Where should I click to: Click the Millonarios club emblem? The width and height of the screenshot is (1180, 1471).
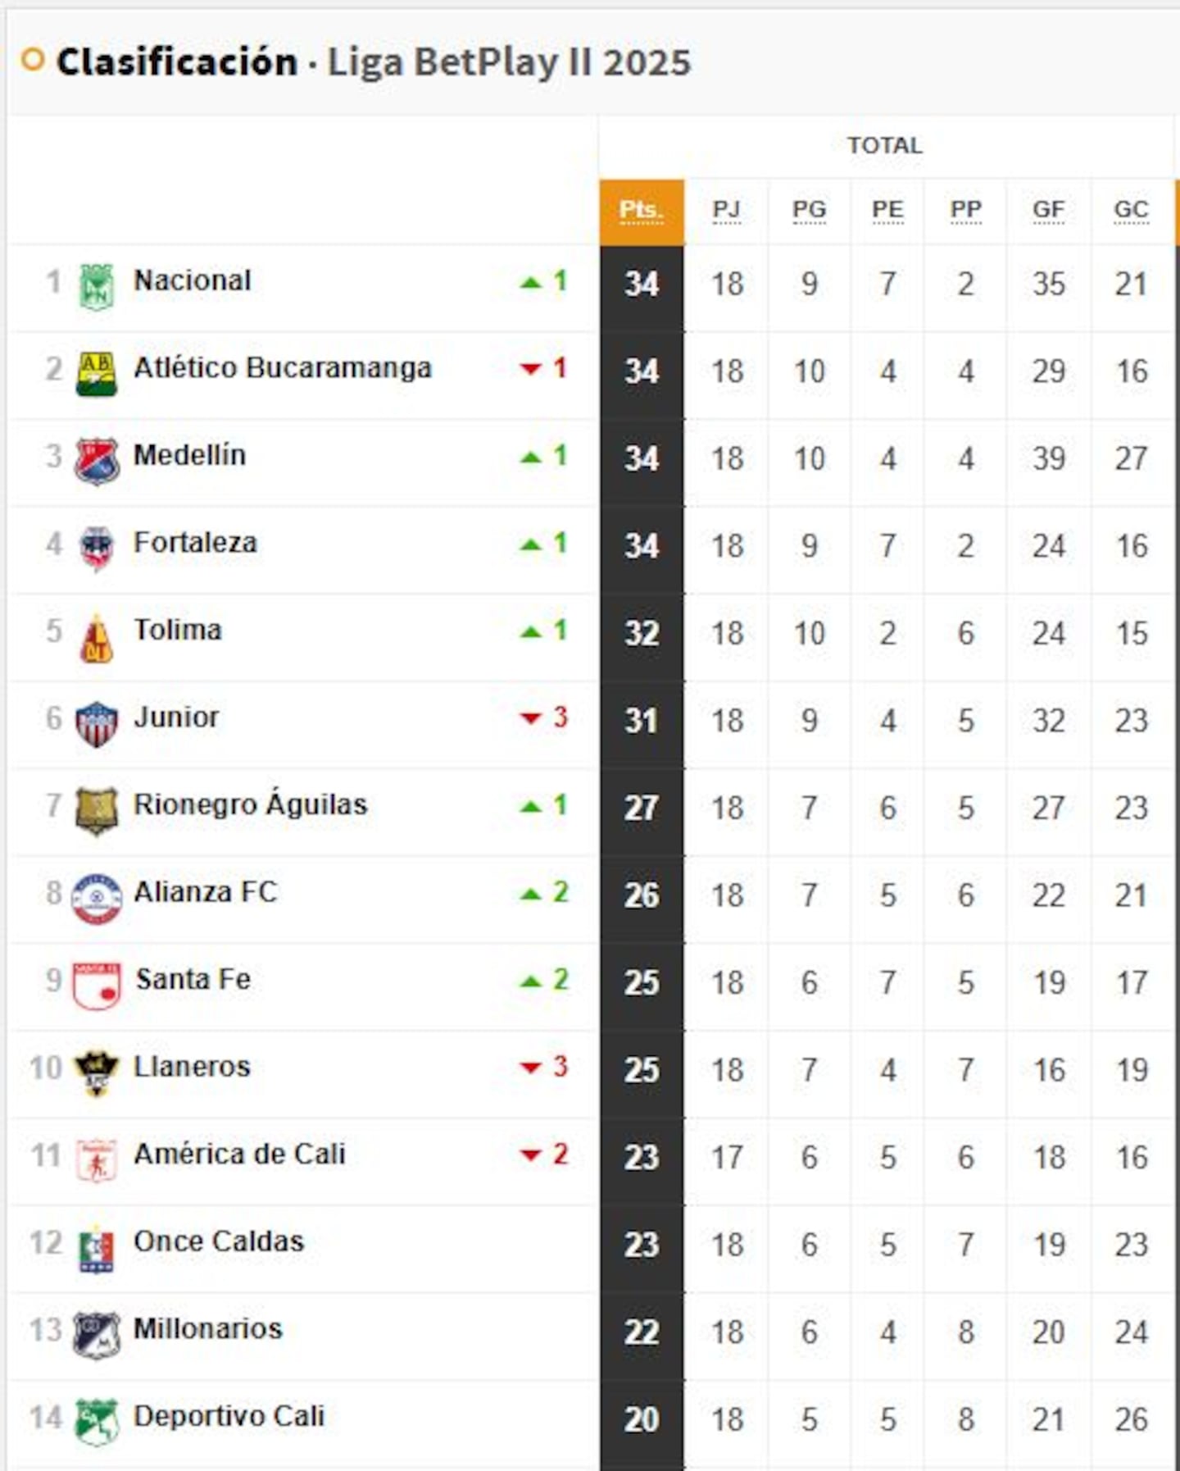coord(98,1329)
